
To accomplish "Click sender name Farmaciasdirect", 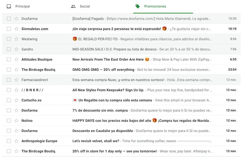I will click(x=35, y=80).
